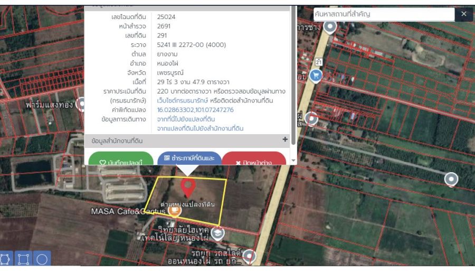Viewport: 475px width, 271px height.
Task: Click the college graduation cap map marker
Action: coord(217,232)
